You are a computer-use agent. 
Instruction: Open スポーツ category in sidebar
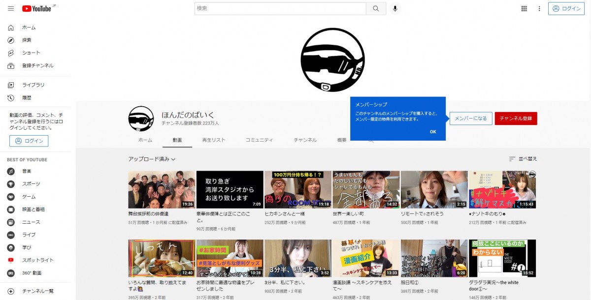coord(35,184)
